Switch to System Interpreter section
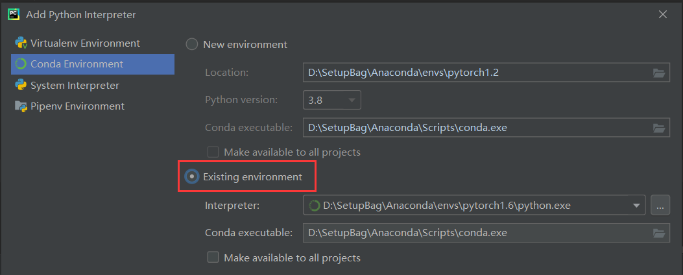683x275 pixels. click(x=75, y=85)
